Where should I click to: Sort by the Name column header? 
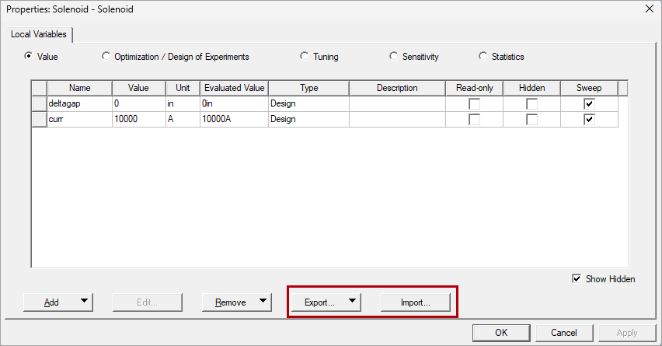[79, 88]
